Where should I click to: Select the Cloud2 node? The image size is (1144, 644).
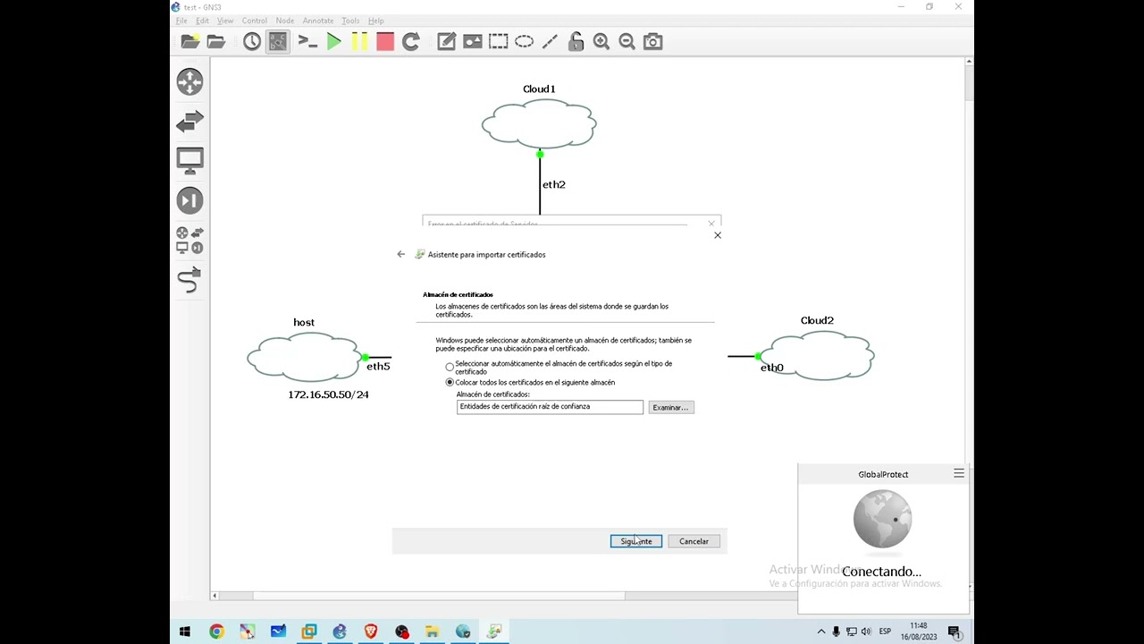click(817, 355)
